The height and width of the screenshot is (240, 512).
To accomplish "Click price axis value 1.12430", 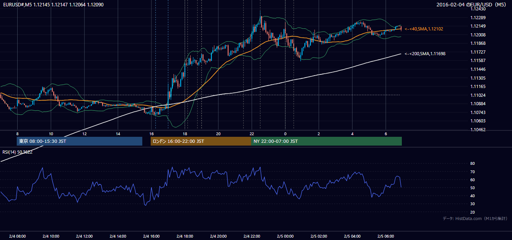I will (478, 9).
